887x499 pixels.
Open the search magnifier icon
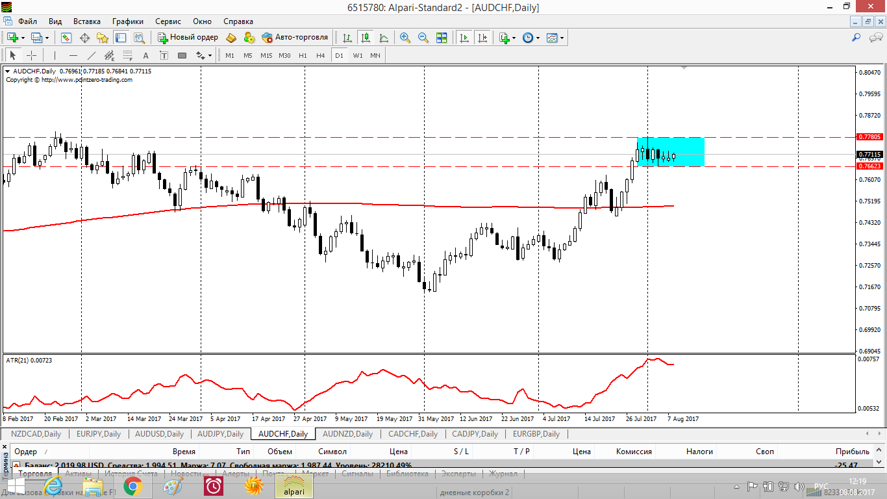tap(856, 38)
